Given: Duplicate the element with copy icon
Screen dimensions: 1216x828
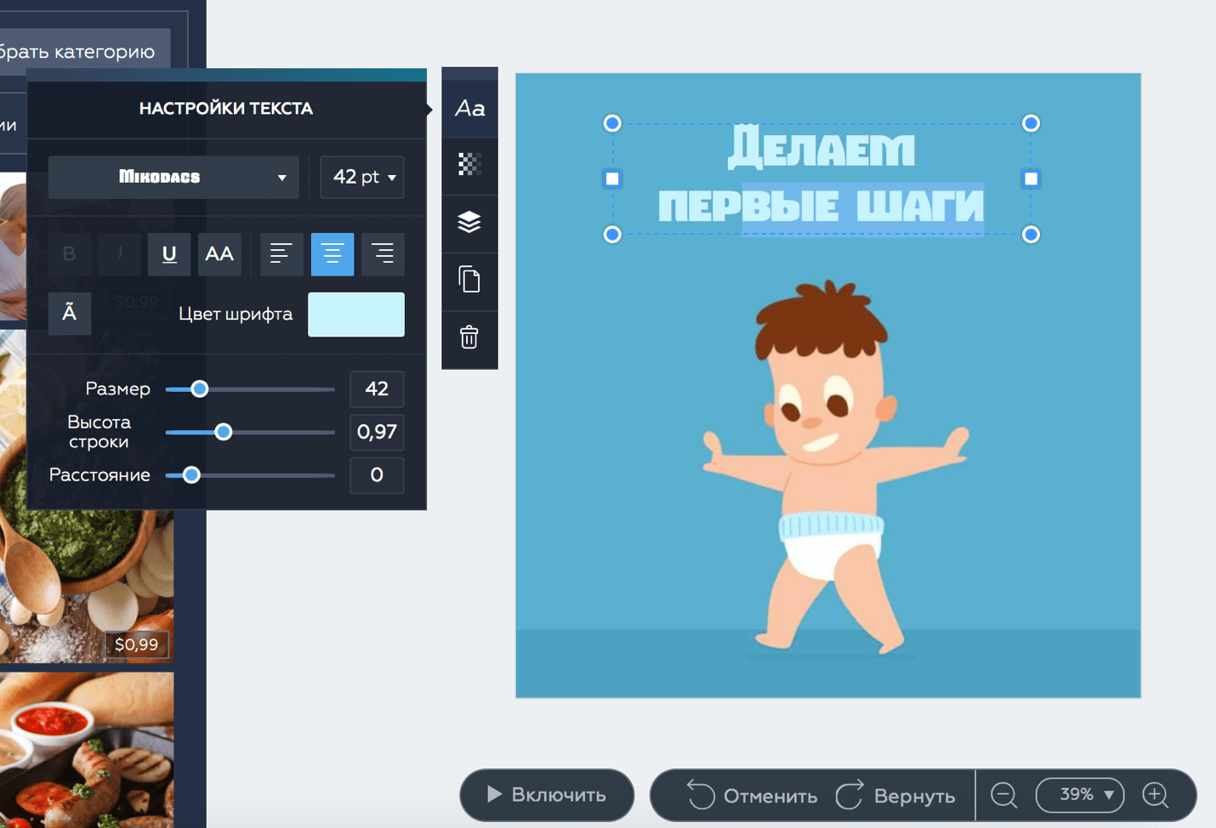Looking at the screenshot, I should click(469, 280).
